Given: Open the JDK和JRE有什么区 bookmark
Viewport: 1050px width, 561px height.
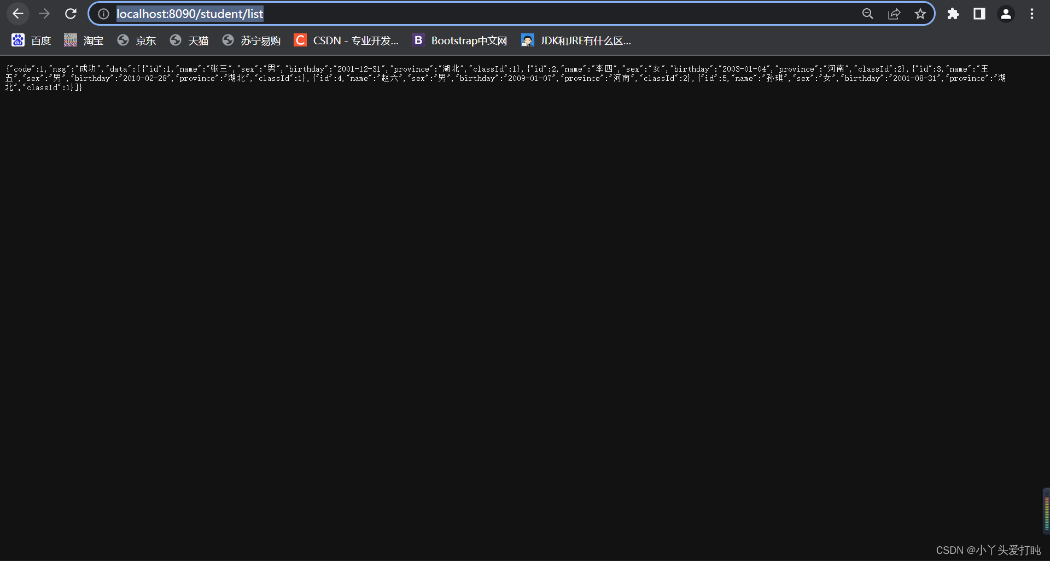Looking at the screenshot, I should [x=576, y=40].
